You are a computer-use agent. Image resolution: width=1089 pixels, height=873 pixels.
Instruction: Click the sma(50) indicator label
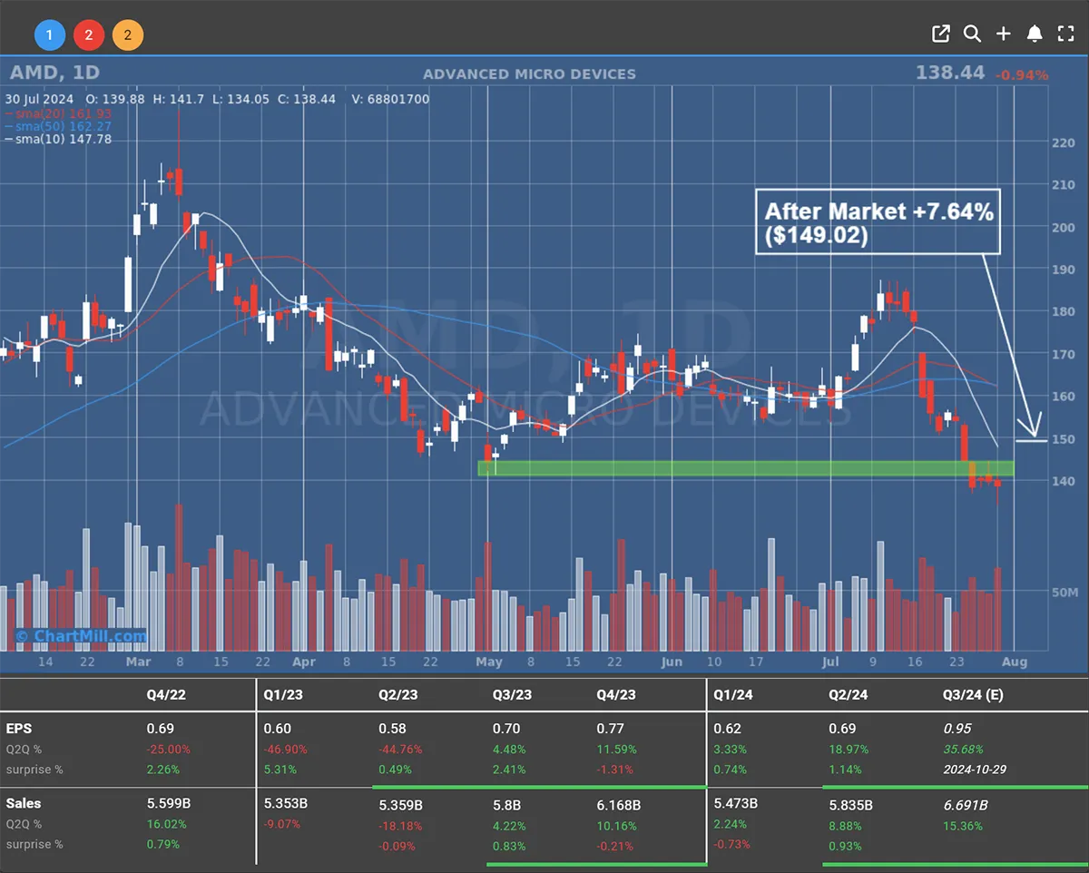tap(59, 126)
